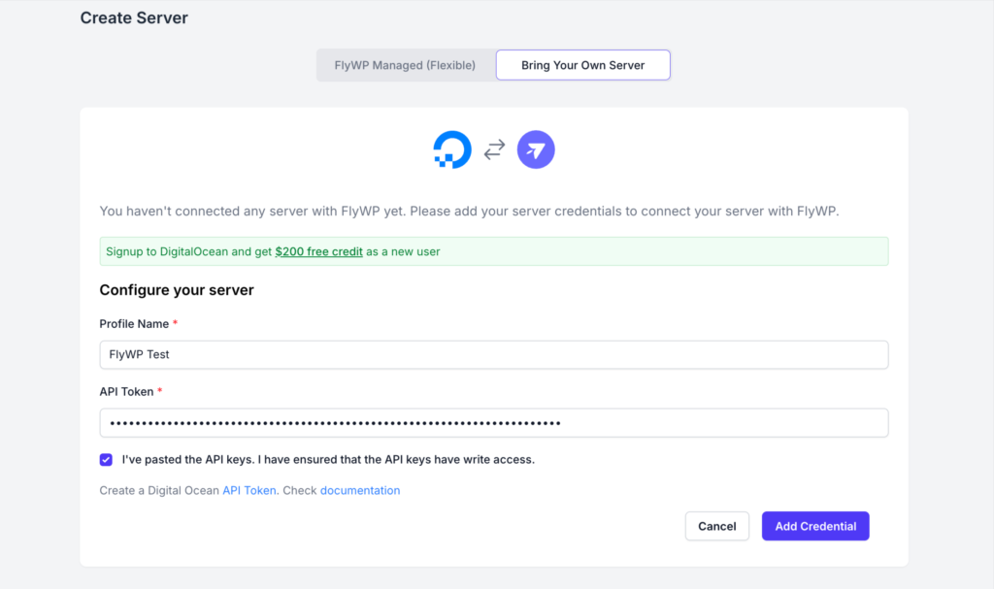Click the DigitalOcean logo icon
This screenshot has width=994, height=589.
pos(452,150)
